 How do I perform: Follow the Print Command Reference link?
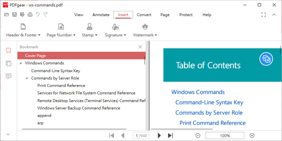213,123
